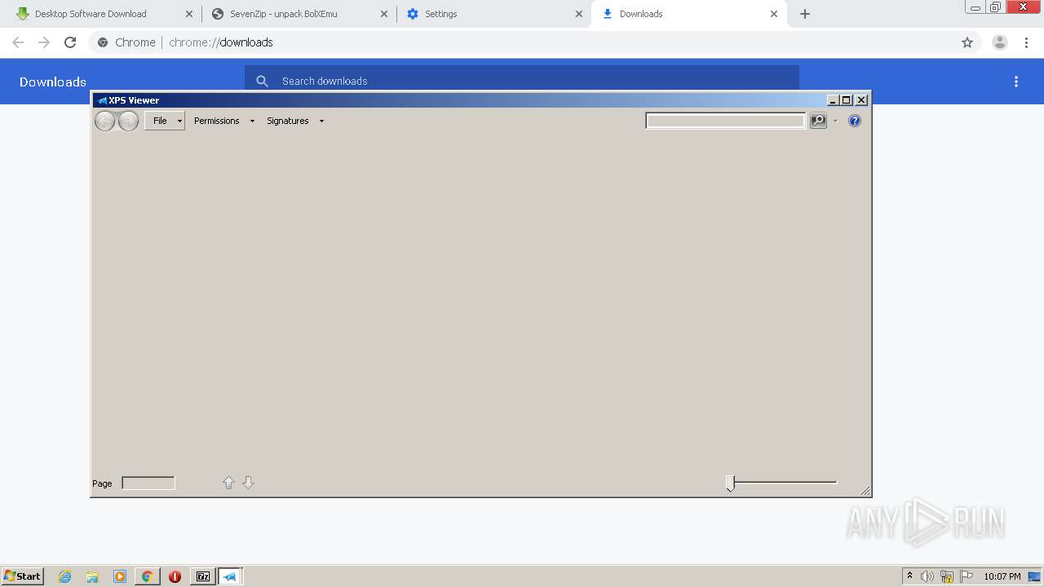The image size is (1044, 587).
Task: Switch to Desktop Software Download tab
Action: click(x=102, y=14)
